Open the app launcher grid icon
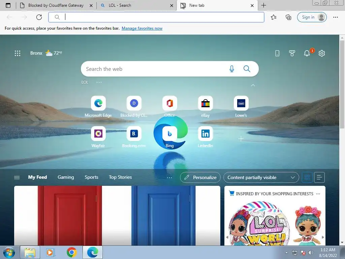This screenshot has width=345, height=259. (18, 53)
